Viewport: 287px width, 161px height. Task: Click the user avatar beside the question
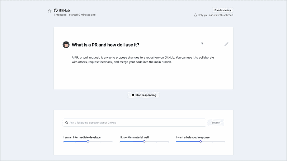[66, 45]
